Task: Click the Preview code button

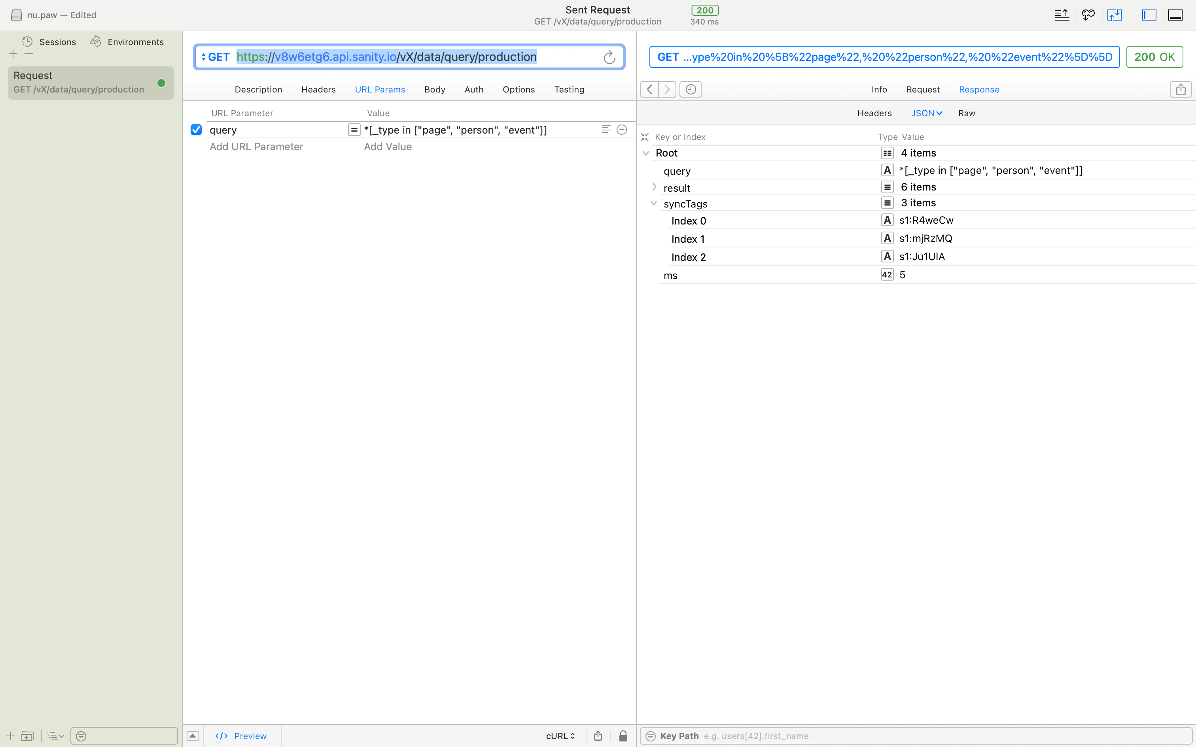Action: coord(241,736)
